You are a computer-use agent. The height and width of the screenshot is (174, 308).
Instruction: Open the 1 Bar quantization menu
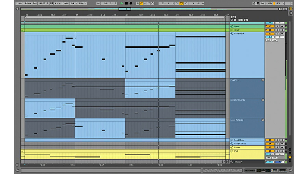pyautogui.click(x=82, y=3)
